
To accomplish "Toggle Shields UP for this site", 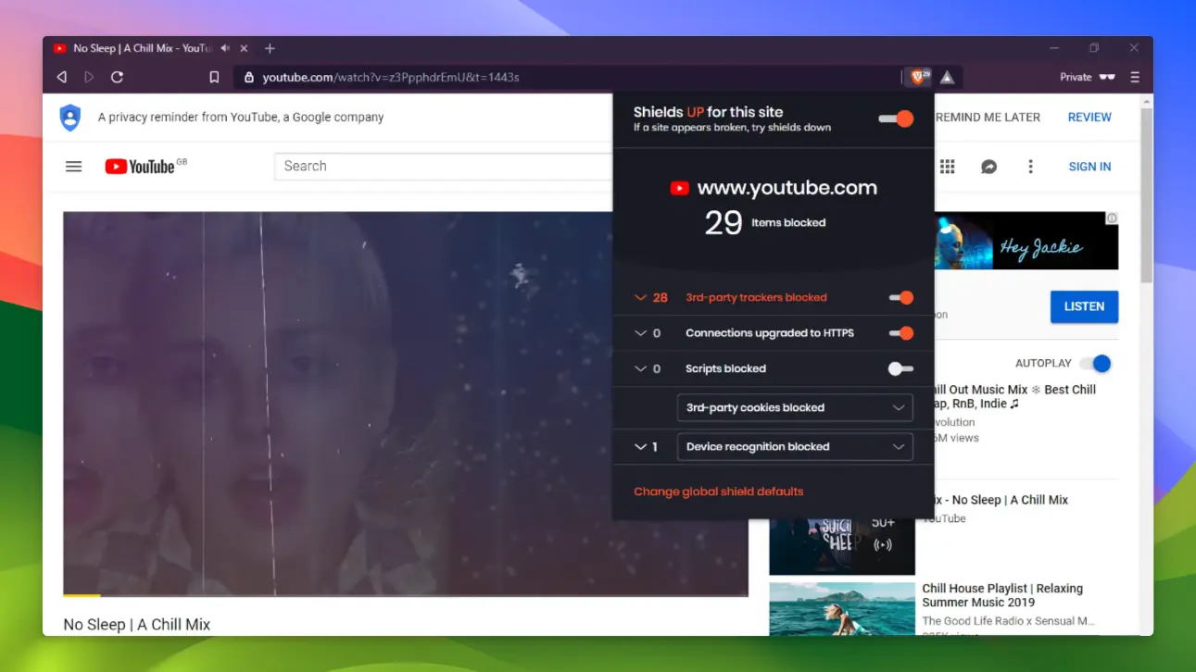I will tap(895, 118).
